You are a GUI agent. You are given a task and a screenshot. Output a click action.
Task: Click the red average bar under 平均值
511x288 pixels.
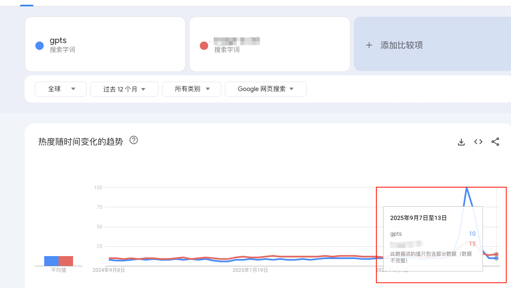tap(66, 261)
